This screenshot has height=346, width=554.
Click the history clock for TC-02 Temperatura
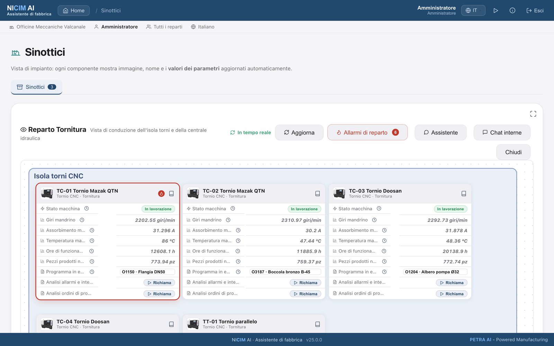[x=238, y=240]
